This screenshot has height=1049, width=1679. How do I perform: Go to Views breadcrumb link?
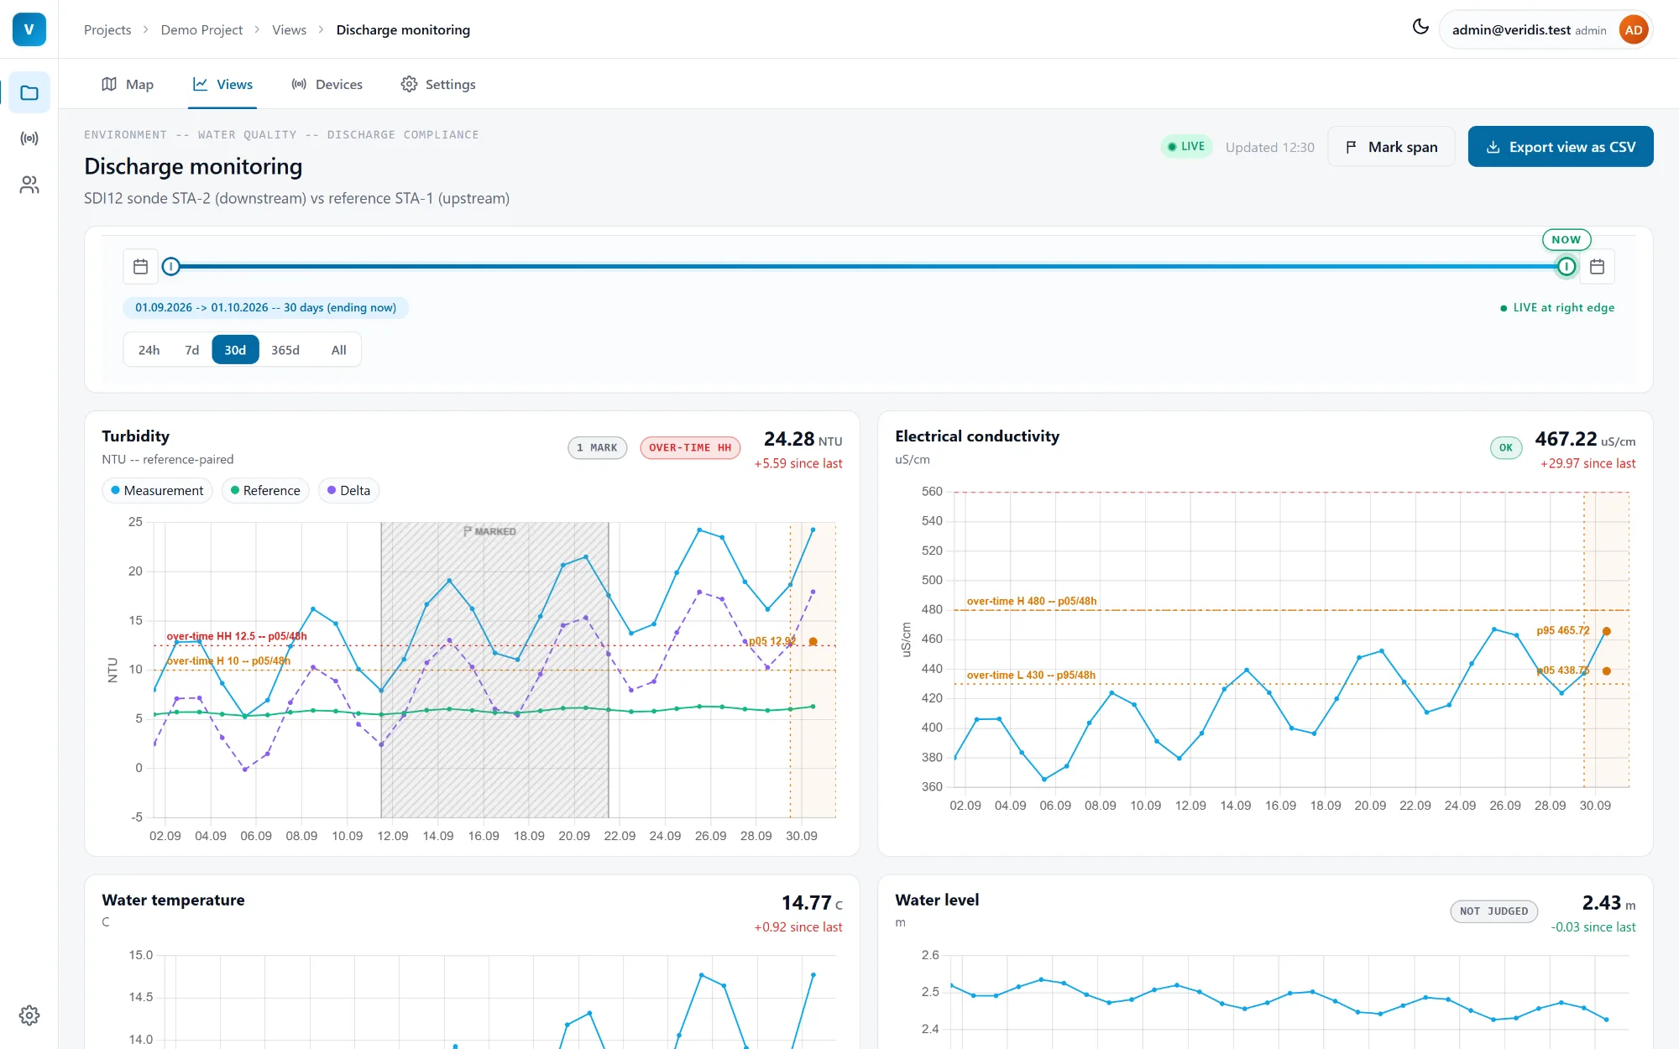pyautogui.click(x=289, y=29)
